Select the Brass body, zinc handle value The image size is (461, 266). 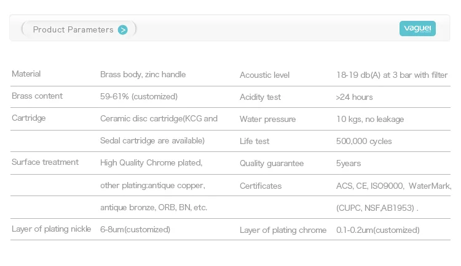coord(143,75)
